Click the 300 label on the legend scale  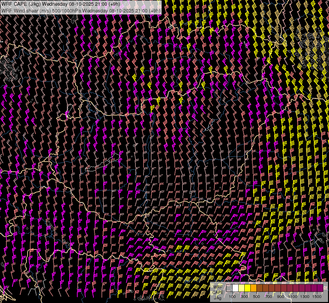[244, 297]
